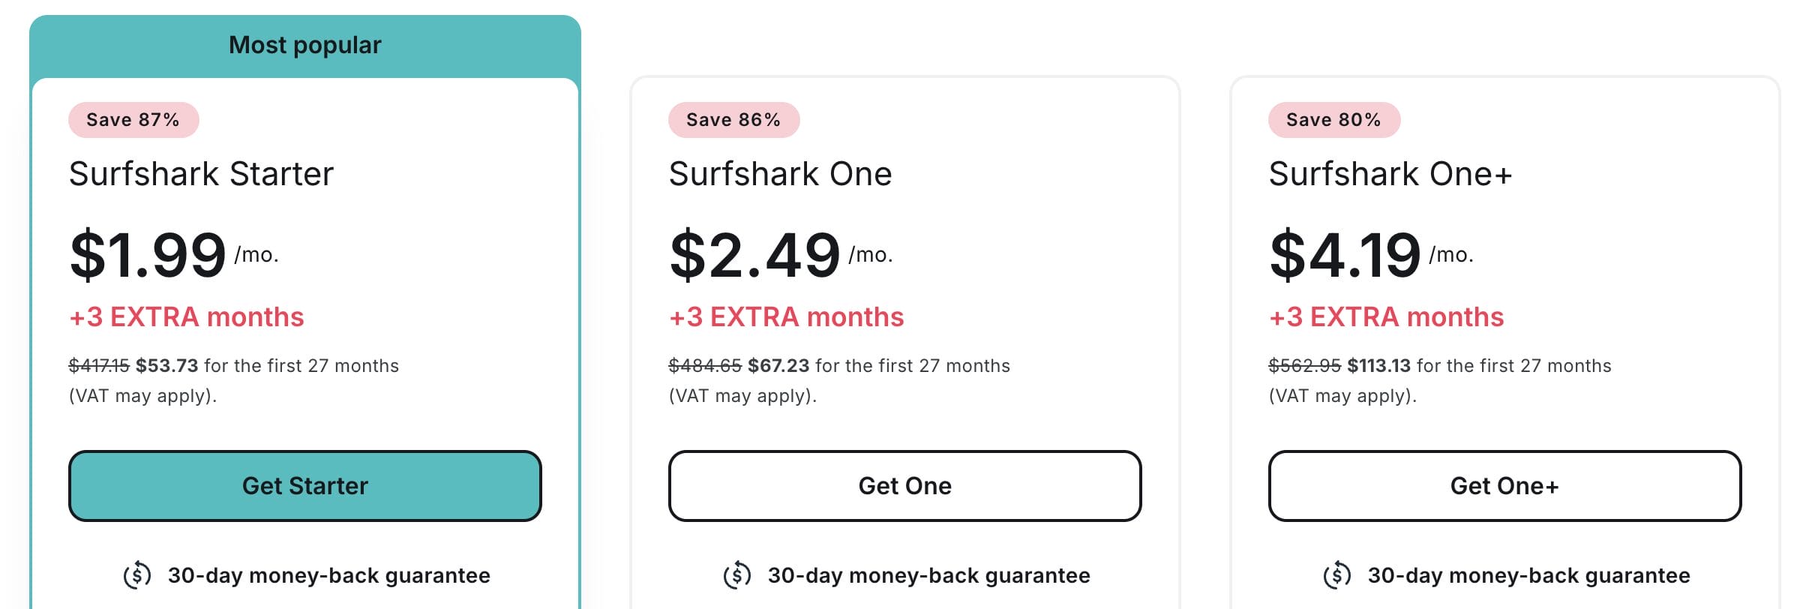
Task: Click the Get One+ button
Action: click(x=1504, y=486)
